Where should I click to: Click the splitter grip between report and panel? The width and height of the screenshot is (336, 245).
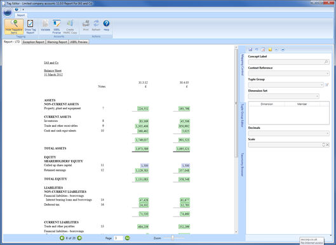236,103
